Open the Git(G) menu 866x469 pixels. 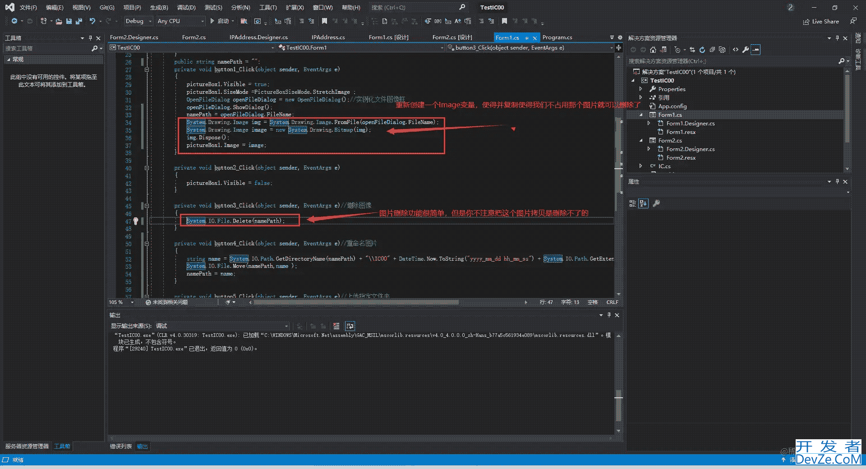coord(107,7)
